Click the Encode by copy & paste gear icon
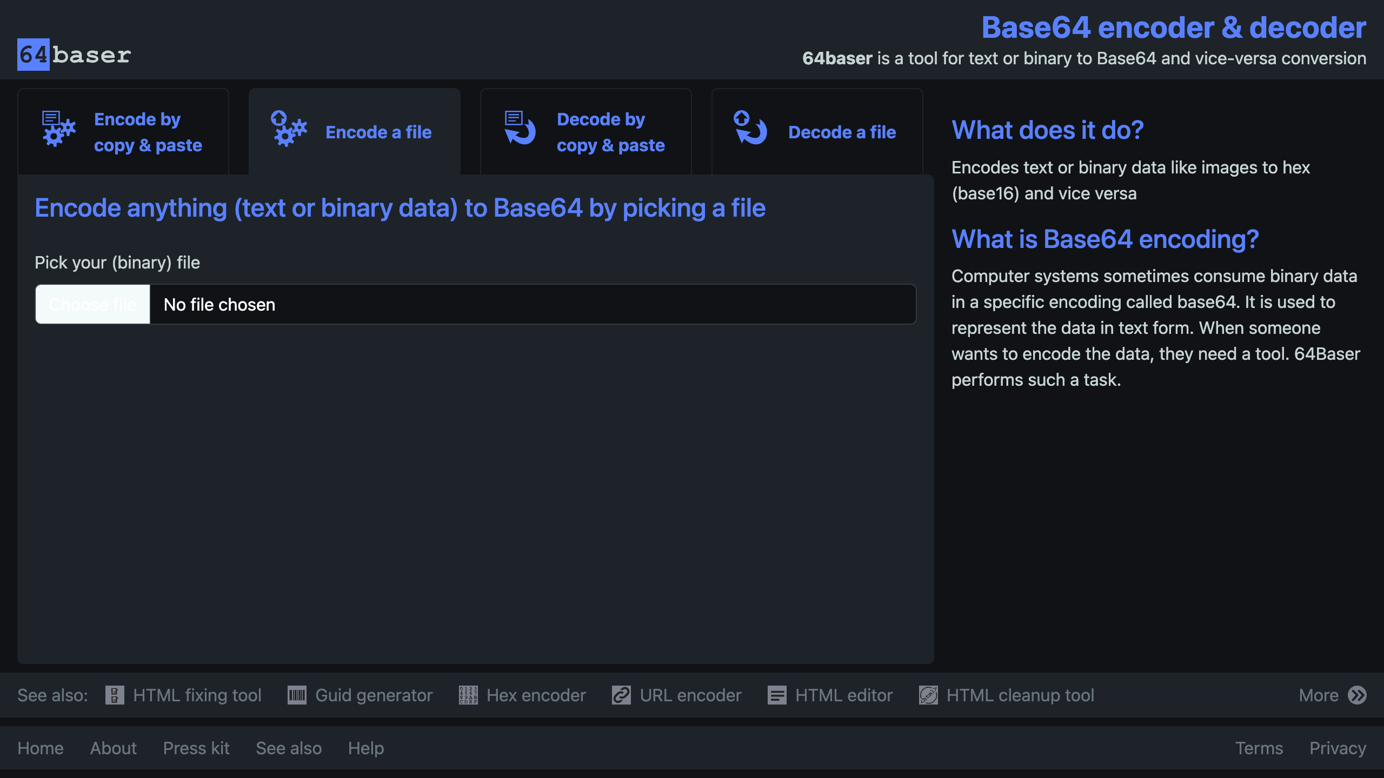 click(58, 129)
